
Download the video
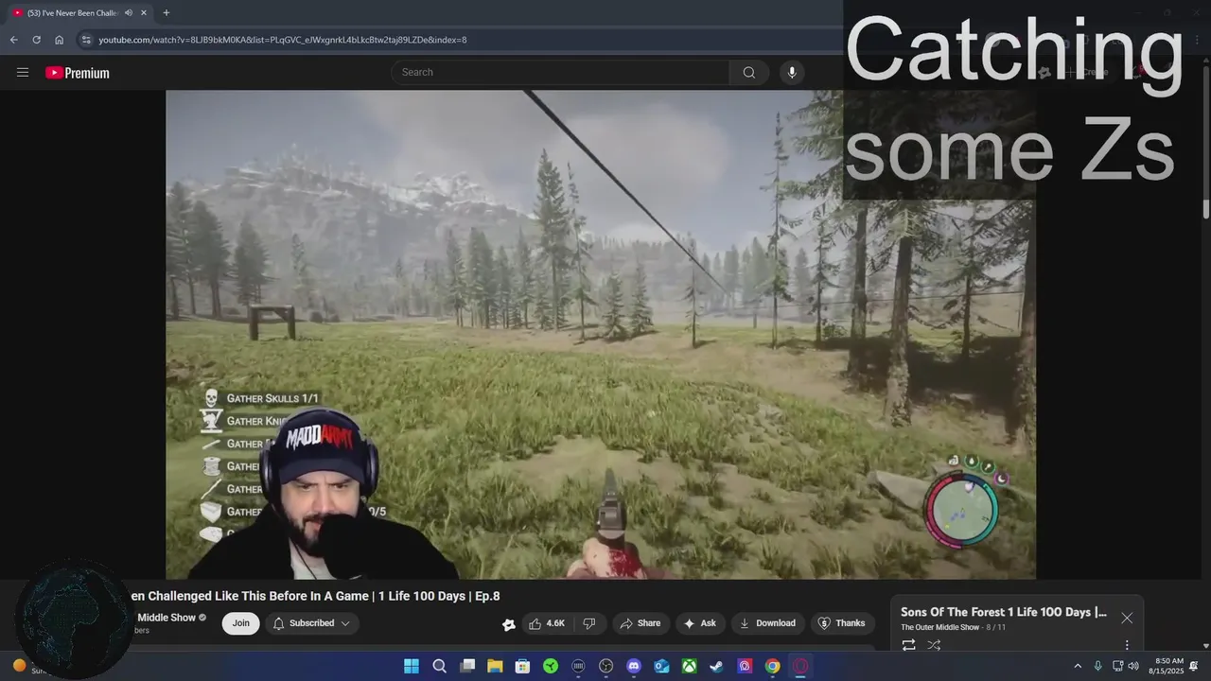(767, 623)
